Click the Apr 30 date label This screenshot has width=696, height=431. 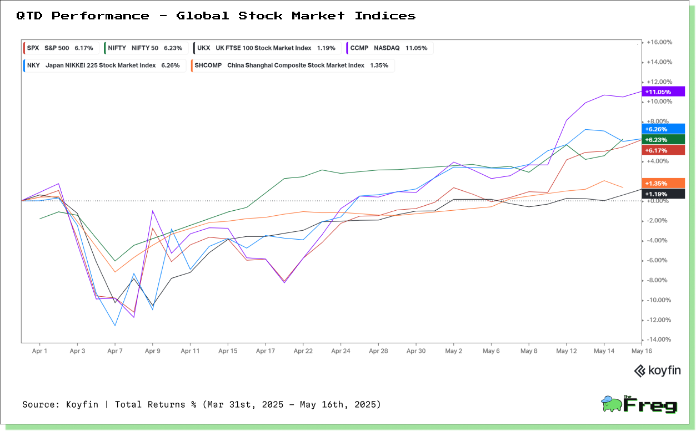click(416, 351)
